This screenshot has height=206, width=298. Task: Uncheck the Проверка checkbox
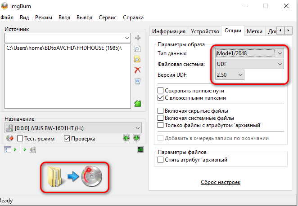pos(67,138)
